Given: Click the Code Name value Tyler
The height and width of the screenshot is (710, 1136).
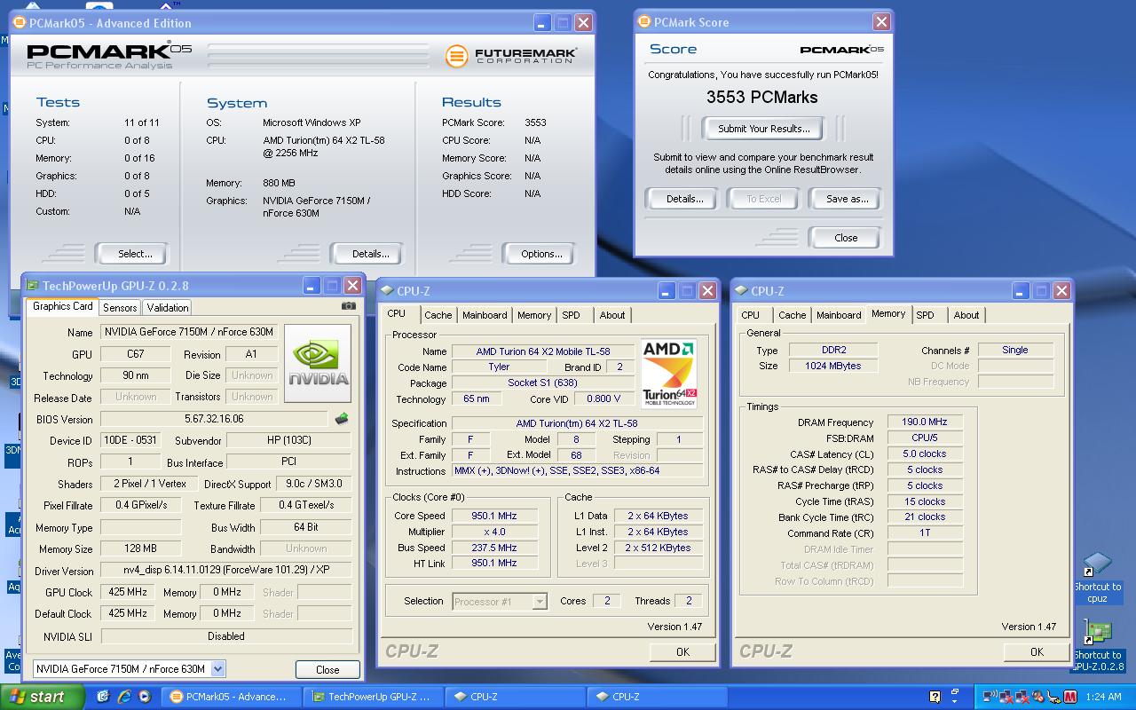Looking at the screenshot, I should 499,367.
